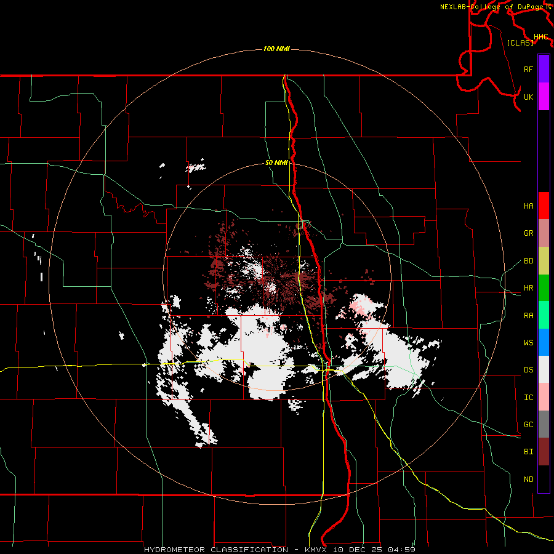Image resolution: width=554 pixels, height=554 pixels.
Task: Click the UK magenta legend swatch
Action: pyautogui.click(x=544, y=97)
